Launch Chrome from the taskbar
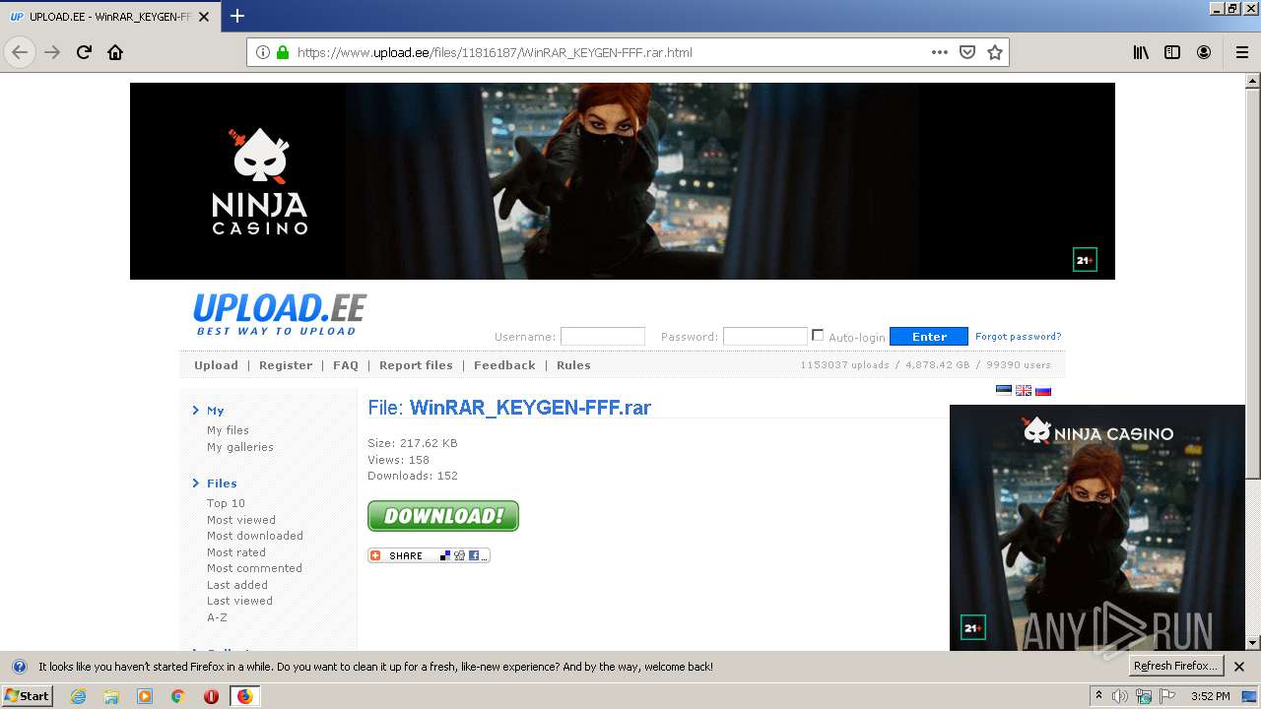This screenshot has width=1261, height=709. point(178,696)
